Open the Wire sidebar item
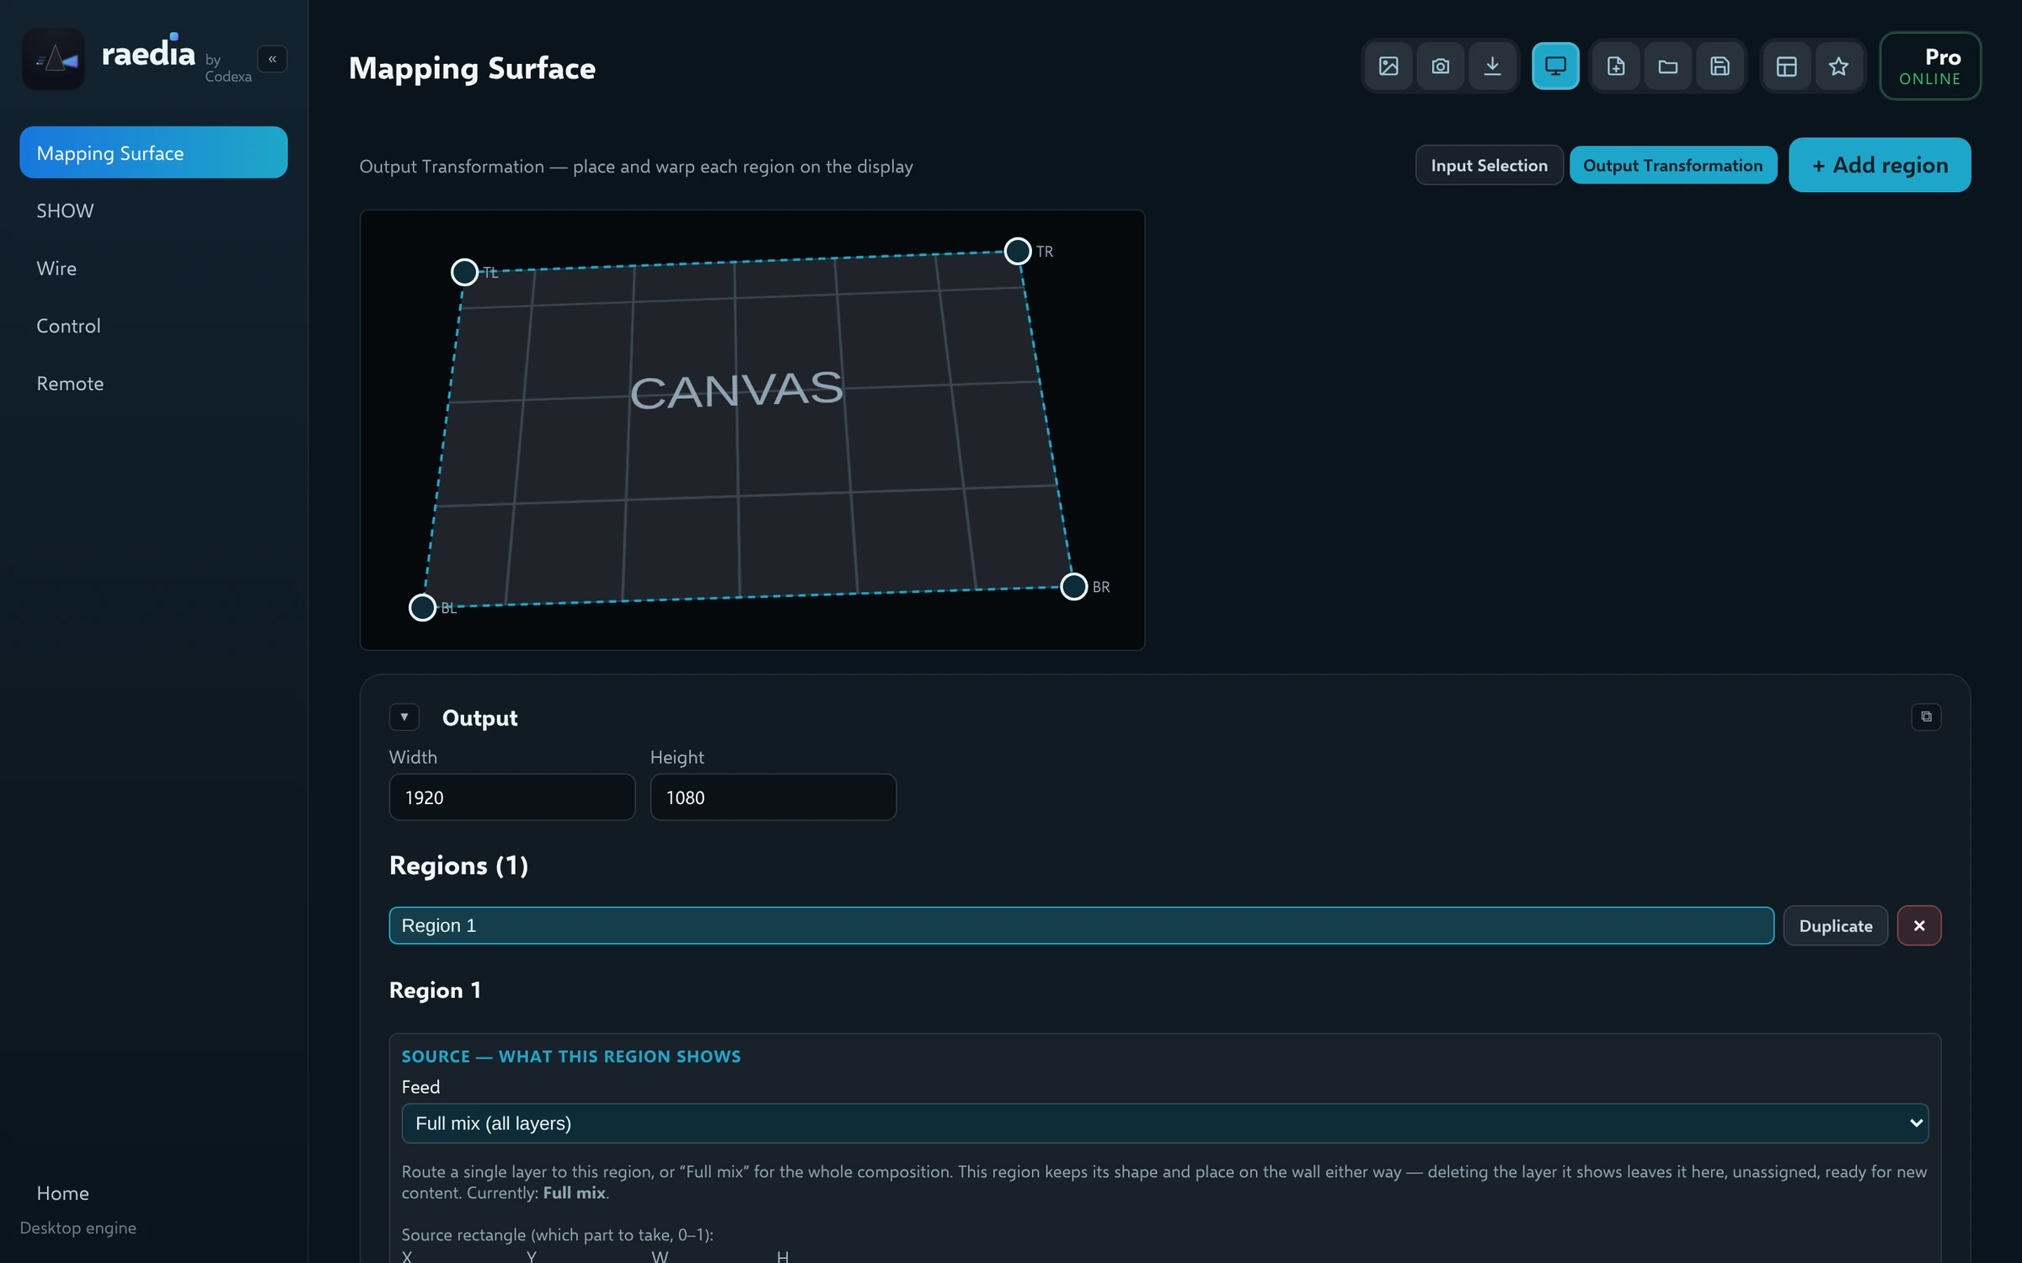 pos(153,268)
